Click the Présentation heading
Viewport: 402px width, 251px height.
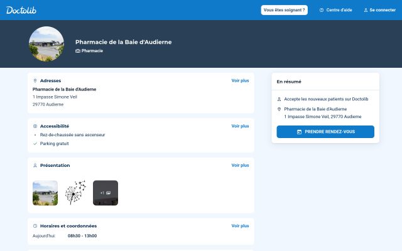55,165
